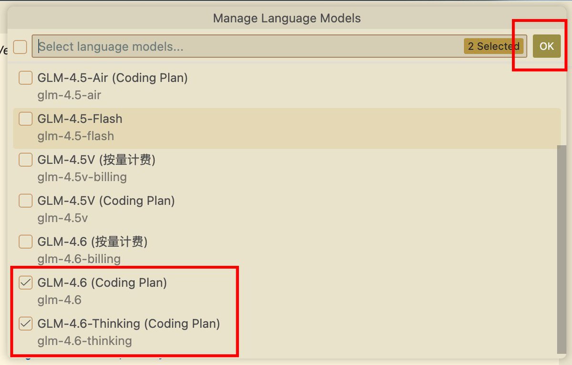Click the glm-4.5-flash identifier text
572x365 pixels.
pyautogui.click(x=76, y=136)
